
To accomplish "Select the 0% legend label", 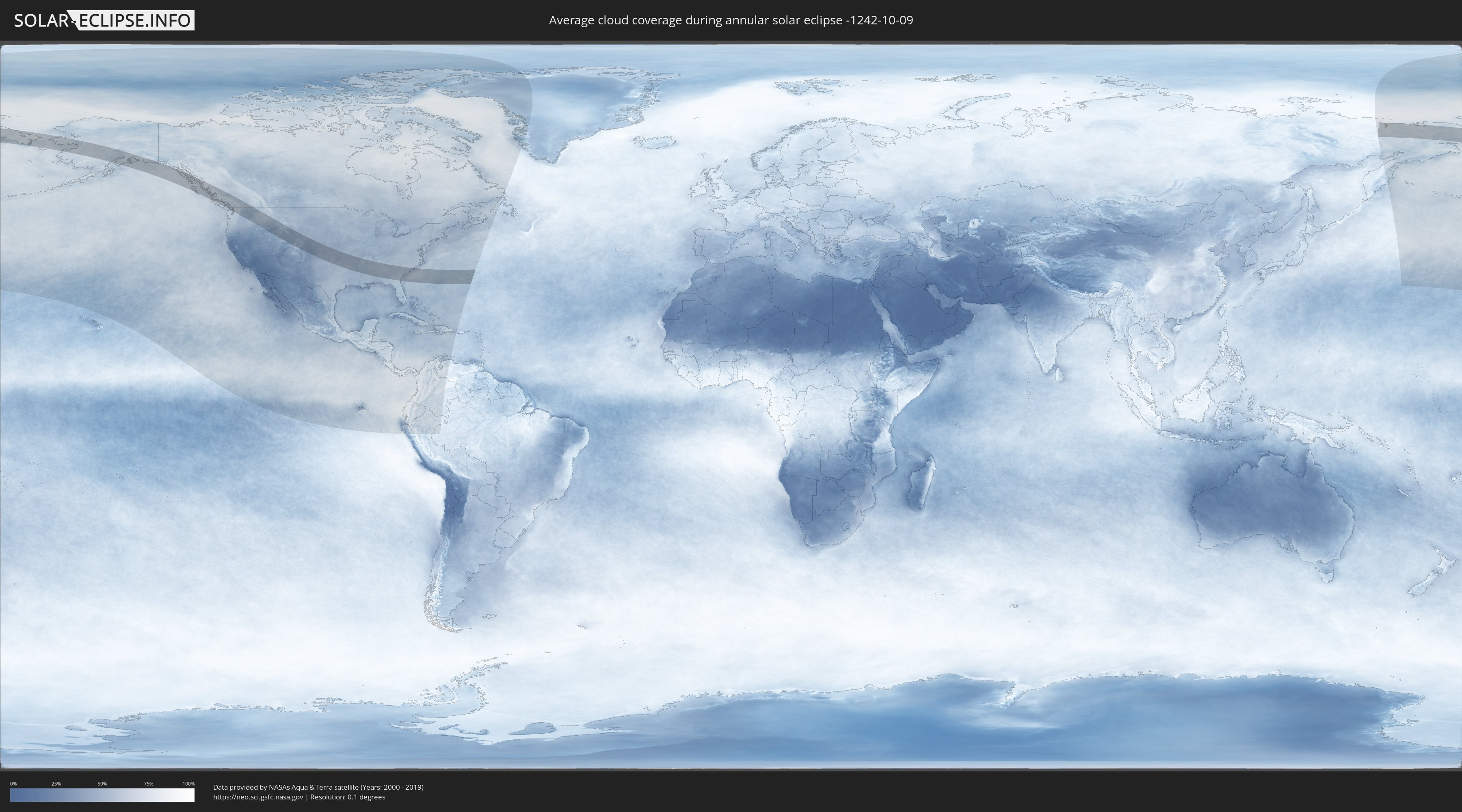I will click(13, 784).
